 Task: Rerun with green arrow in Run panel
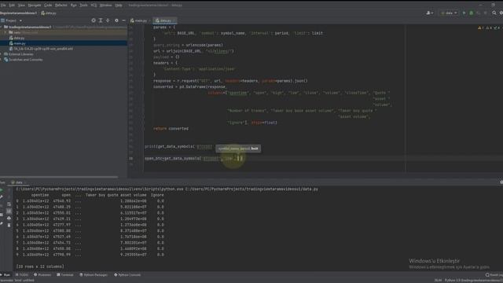[x=2, y=190]
